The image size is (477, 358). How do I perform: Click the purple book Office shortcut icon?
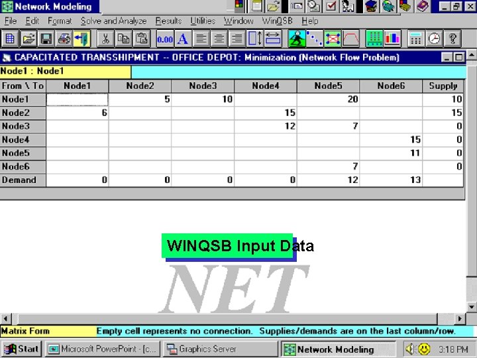(x=423, y=6)
